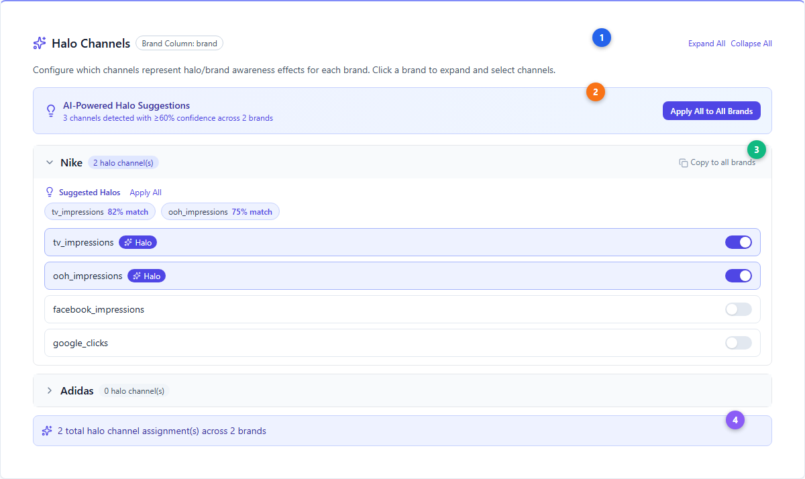Click the sparkle icon beside Halo Channels heading

(x=40, y=44)
